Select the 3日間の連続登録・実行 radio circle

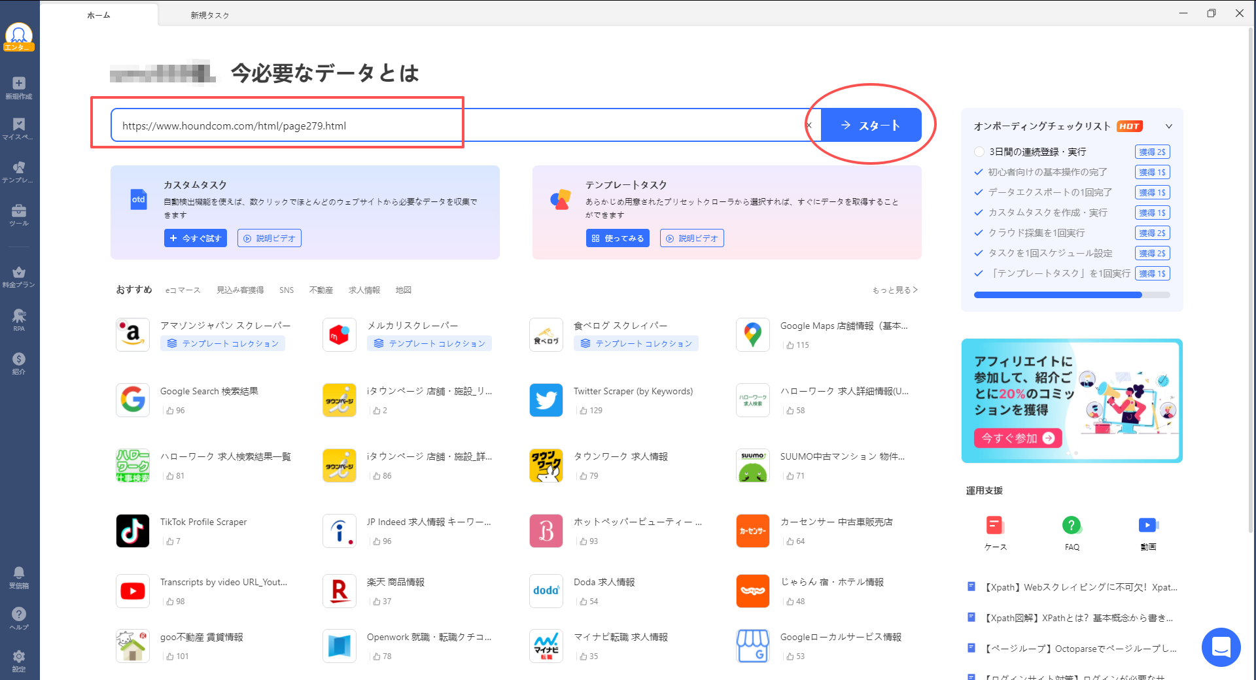(x=979, y=152)
